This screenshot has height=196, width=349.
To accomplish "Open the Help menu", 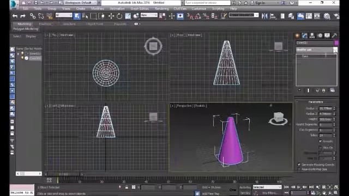I will pyautogui.click(x=233, y=9).
